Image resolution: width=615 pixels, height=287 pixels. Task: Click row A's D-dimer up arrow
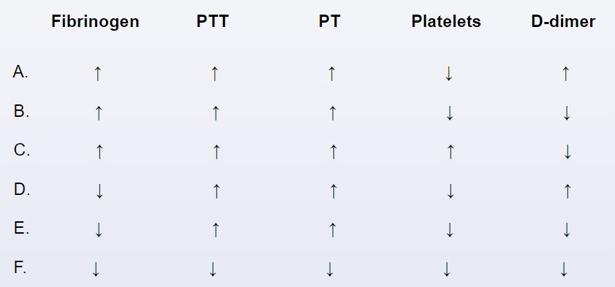coord(565,74)
